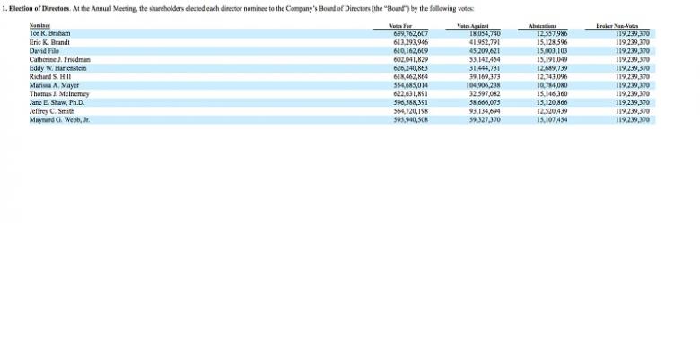The width and height of the screenshot is (700, 350).
Task: Select the Eric K. Brandt row name
Action: click(49, 42)
